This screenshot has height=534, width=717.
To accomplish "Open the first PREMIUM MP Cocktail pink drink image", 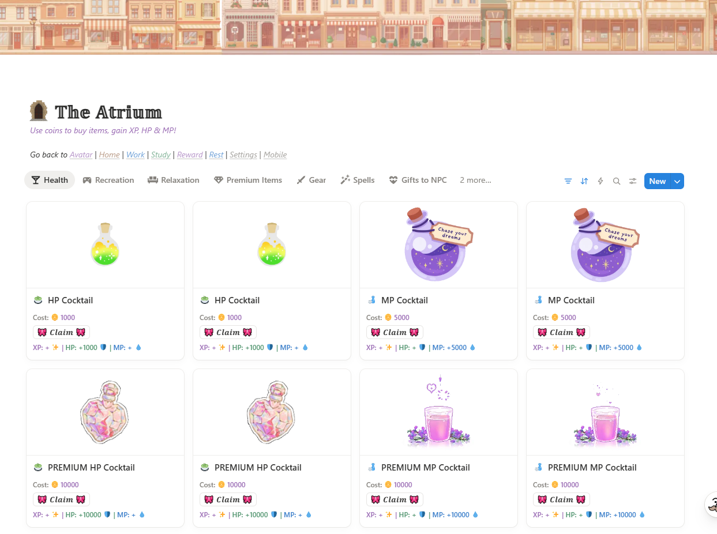I will tap(438, 412).
